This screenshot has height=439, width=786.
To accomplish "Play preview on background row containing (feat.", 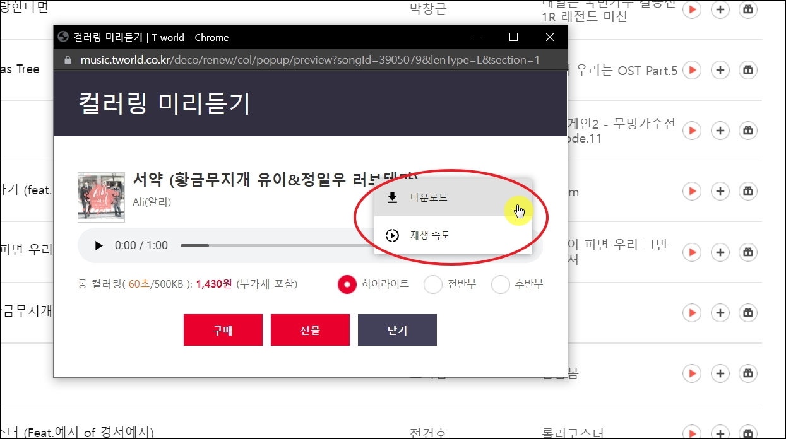I will (x=693, y=191).
